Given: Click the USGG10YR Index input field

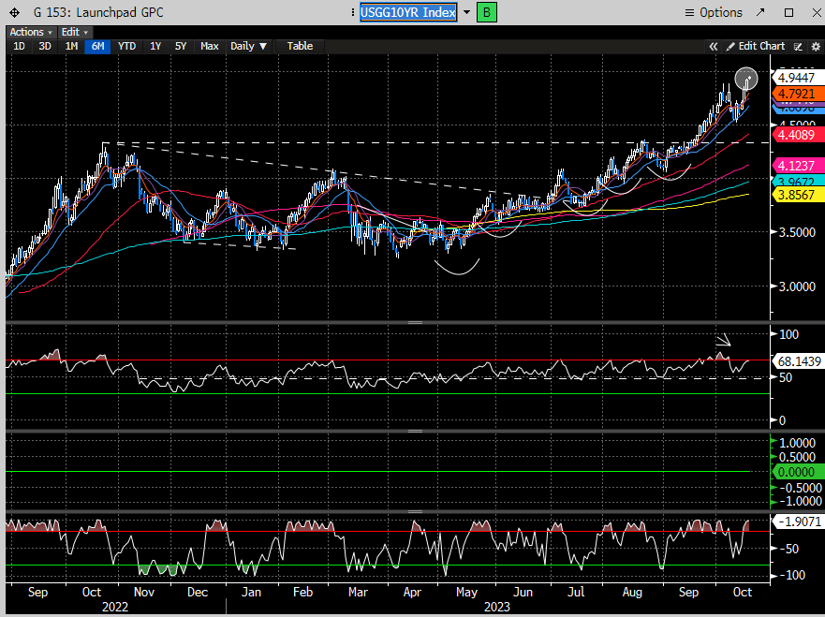Looking at the screenshot, I should tap(408, 12).
